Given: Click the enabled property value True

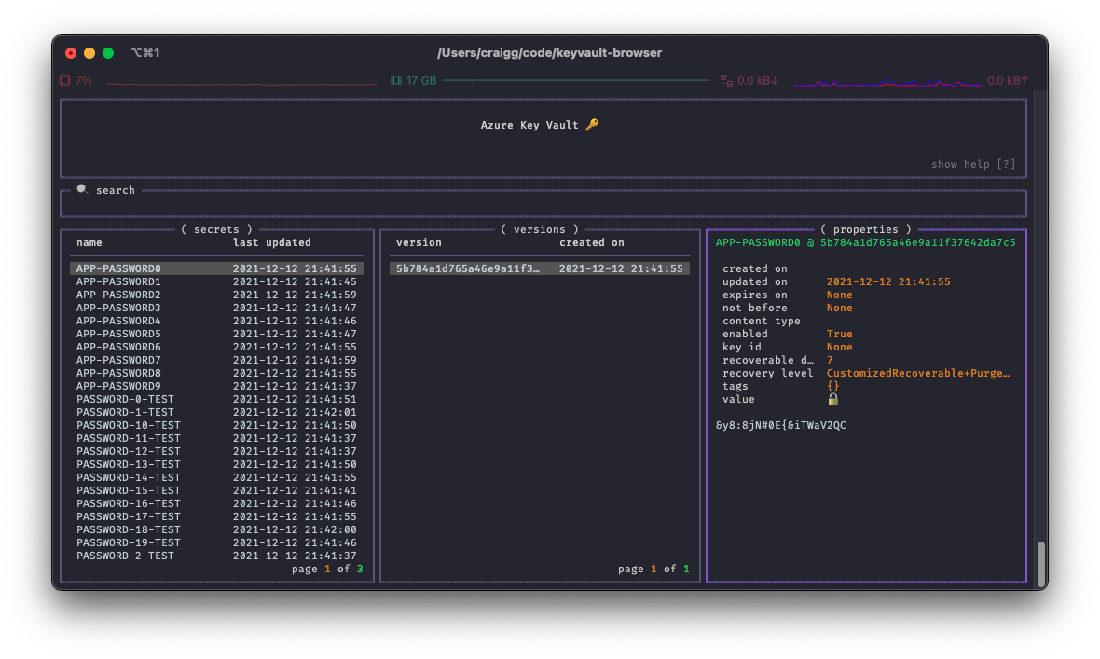Looking at the screenshot, I should [x=839, y=334].
